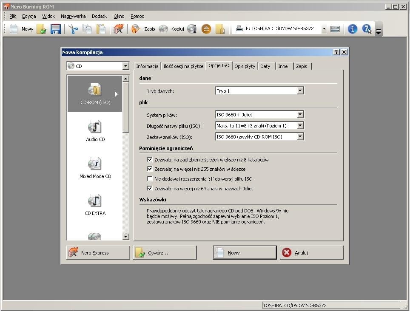
Task: Toggle more than 64 characters Joliet checkbox
Action: (150, 188)
